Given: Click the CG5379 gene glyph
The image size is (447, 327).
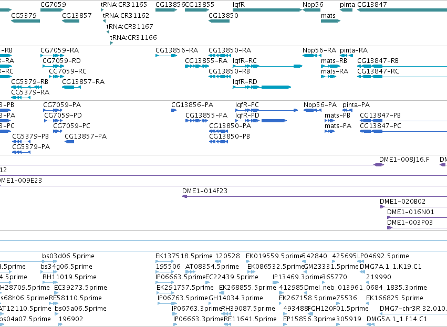Looking at the screenshot, I should point(25,21).
